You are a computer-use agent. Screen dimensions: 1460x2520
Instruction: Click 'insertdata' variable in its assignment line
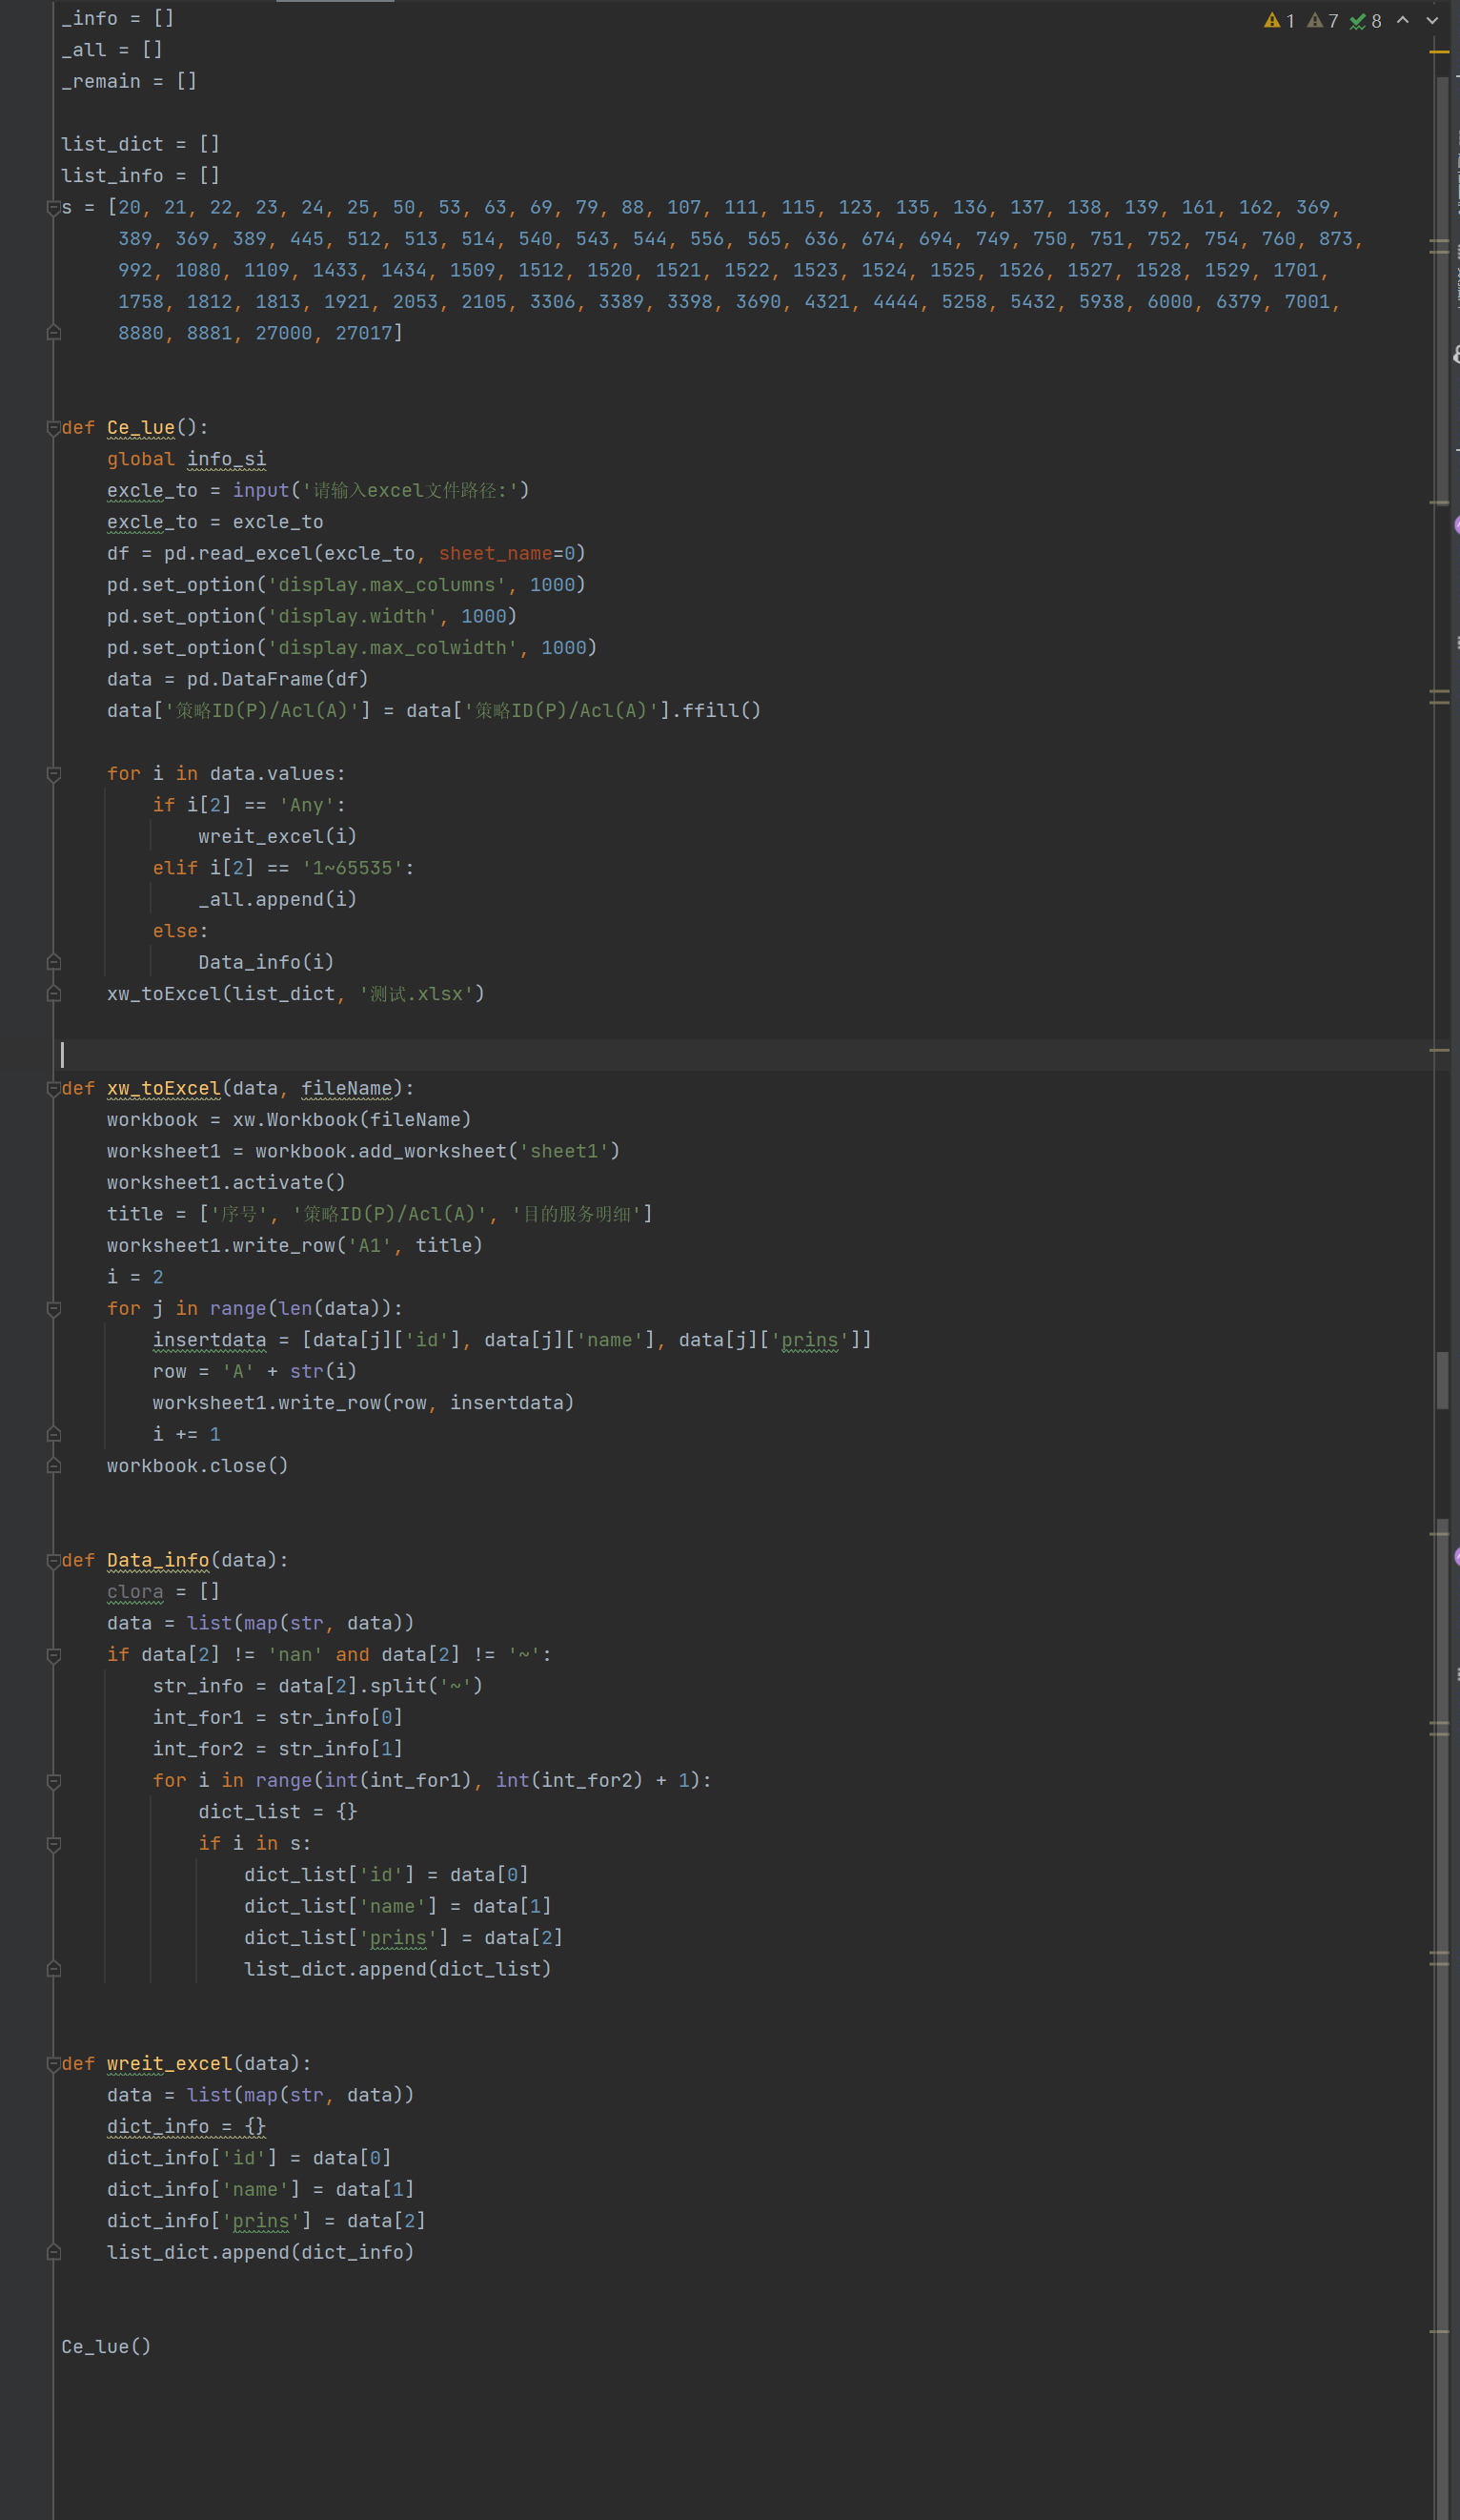210,1341
